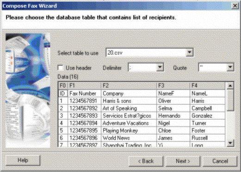Select the Foster cell
This screenshot has width=241, height=172.
tap(208, 131)
